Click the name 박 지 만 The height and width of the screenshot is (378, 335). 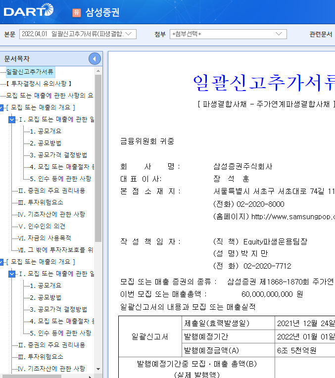[254, 254]
